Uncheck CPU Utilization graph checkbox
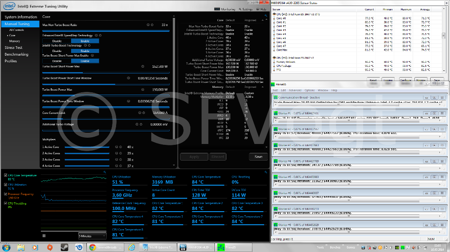Image resolution: width=450 pixels, height=252 pixels. tap(5, 185)
